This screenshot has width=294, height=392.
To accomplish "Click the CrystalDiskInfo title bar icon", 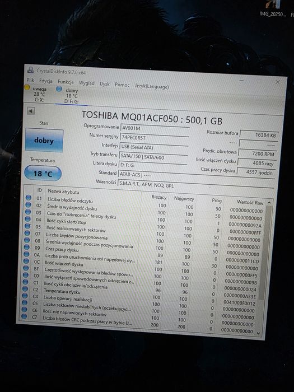I will (x=30, y=70).
